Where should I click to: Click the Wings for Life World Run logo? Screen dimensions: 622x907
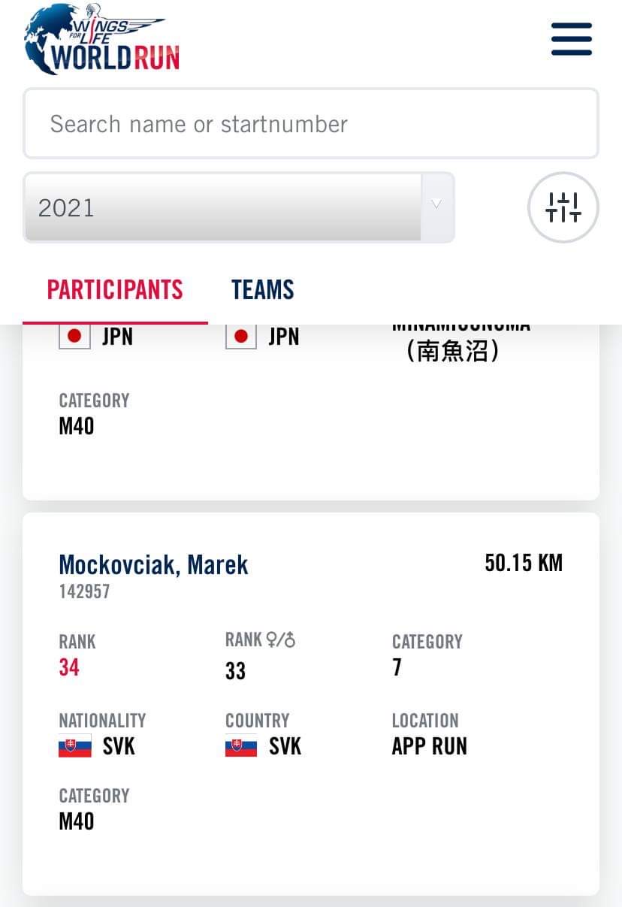102,39
